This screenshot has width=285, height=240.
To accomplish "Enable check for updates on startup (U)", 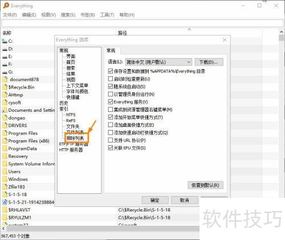I will click(x=111, y=79).
